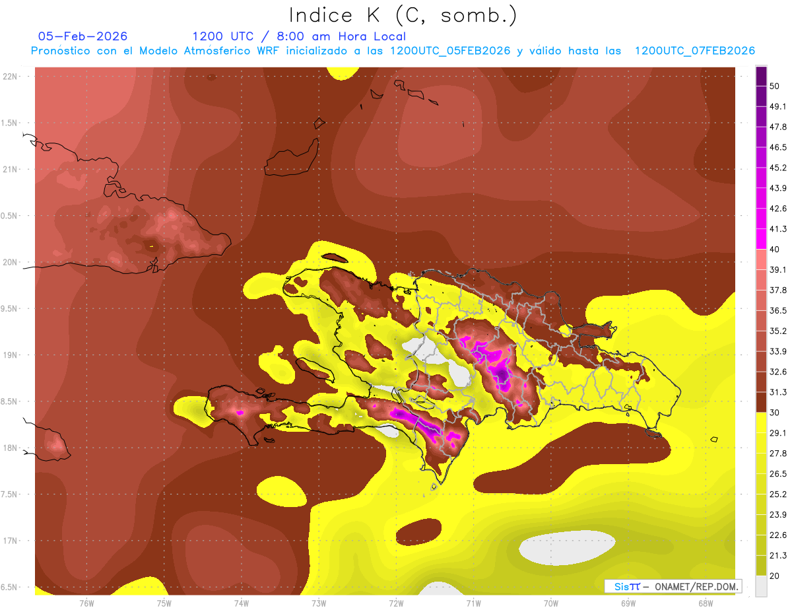Viewport: 792px width, 612px height.
Task: Click the '1200UTC_05FEB2026' initialization timestamp
Action: pos(450,51)
